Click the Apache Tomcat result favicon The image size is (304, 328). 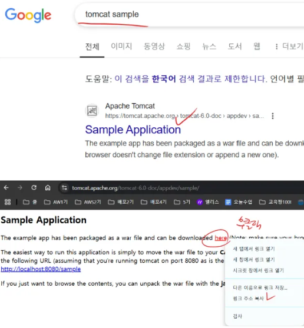[x=92, y=111]
